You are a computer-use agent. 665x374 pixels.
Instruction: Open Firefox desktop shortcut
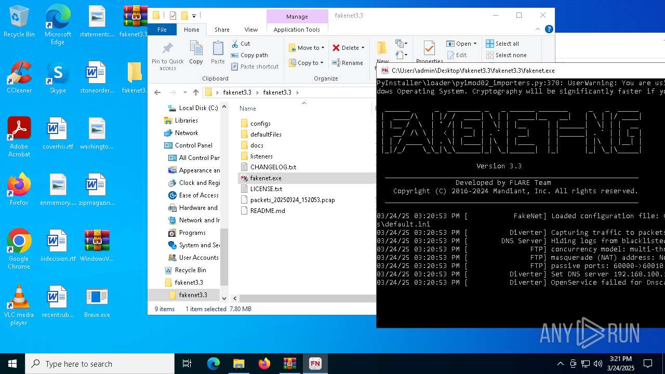(x=19, y=190)
